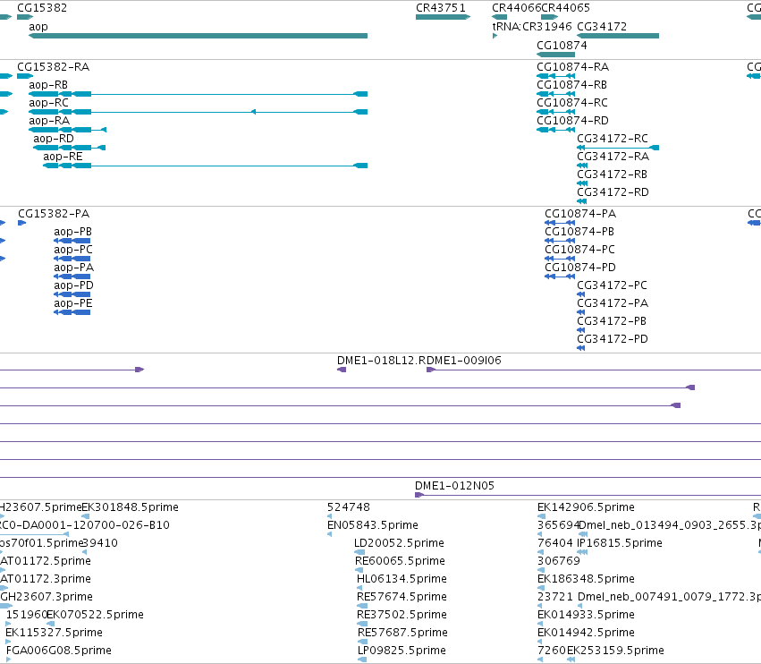Select the RE57674.5prime EST label
761x664 pixels.
click(x=402, y=598)
